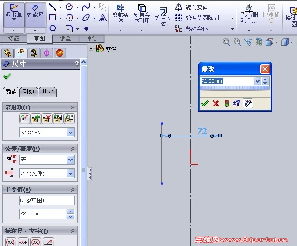Click Zoom to Area view icon
Image resolution: width=297 pixels, height=246 pixels.
[237, 42]
